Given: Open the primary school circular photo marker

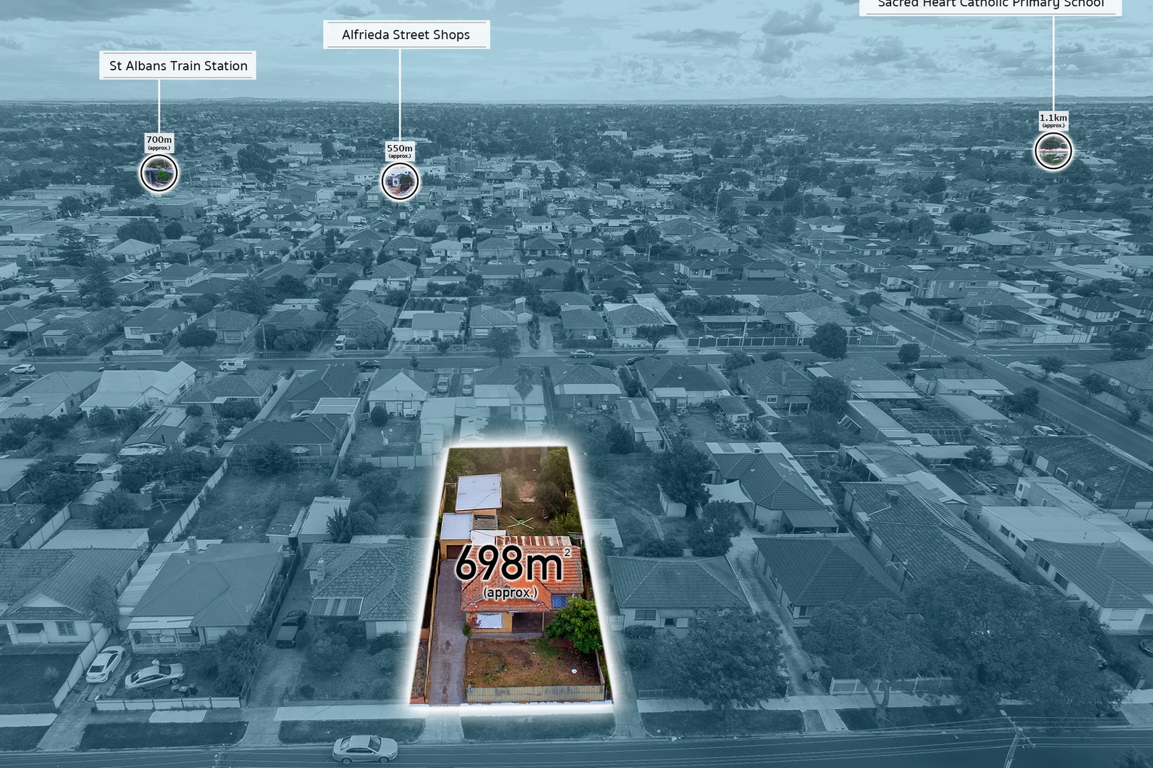Looking at the screenshot, I should (x=1053, y=151).
